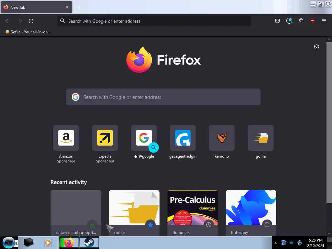Close the New Tab tab
Viewport: 332px width, 249px height.
[x=67, y=7]
